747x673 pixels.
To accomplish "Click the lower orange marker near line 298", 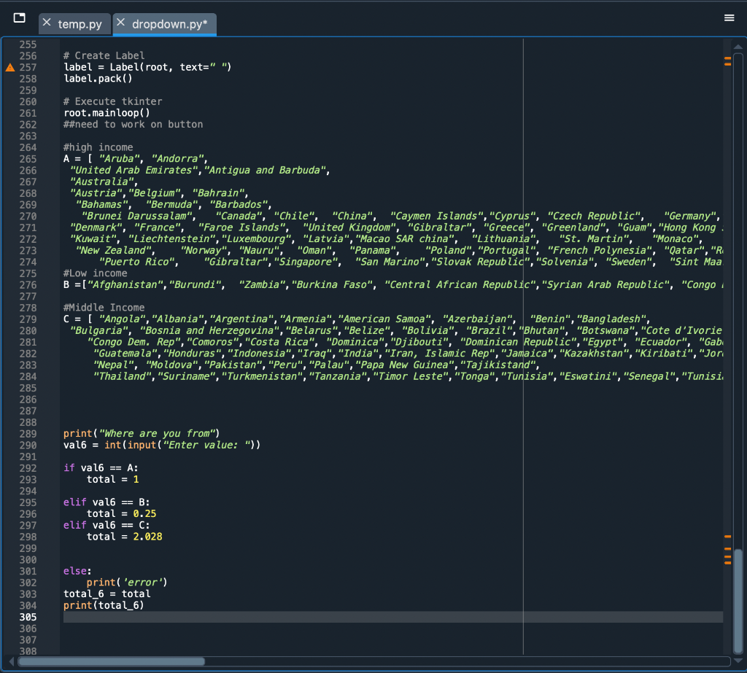I will tap(727, 536).
